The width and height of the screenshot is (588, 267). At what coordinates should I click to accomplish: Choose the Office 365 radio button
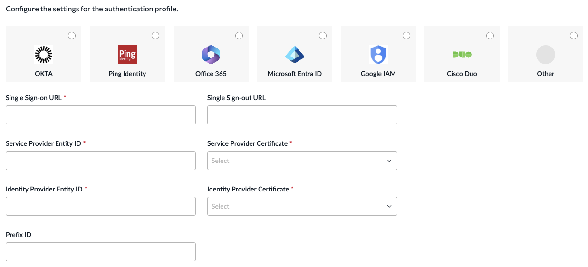[239, 36]
